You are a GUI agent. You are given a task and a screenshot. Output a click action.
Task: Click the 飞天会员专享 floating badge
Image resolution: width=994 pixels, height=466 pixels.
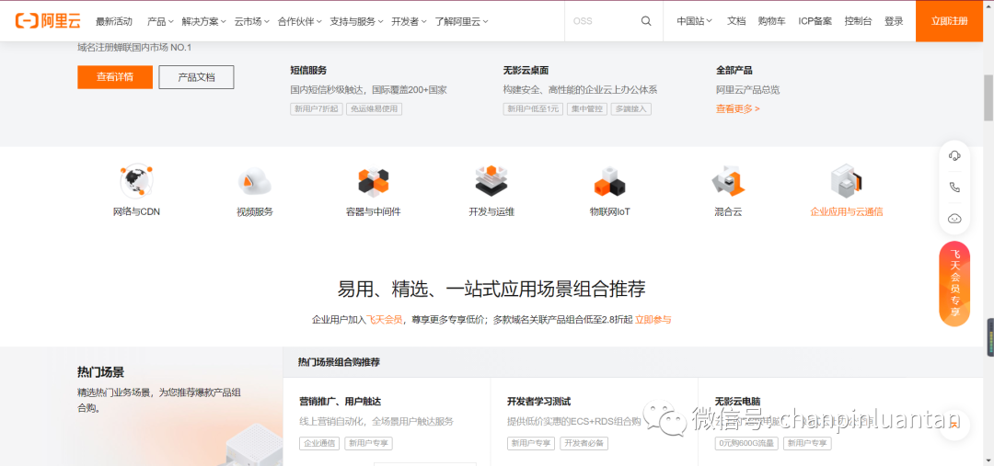click(x=954, y=284)
